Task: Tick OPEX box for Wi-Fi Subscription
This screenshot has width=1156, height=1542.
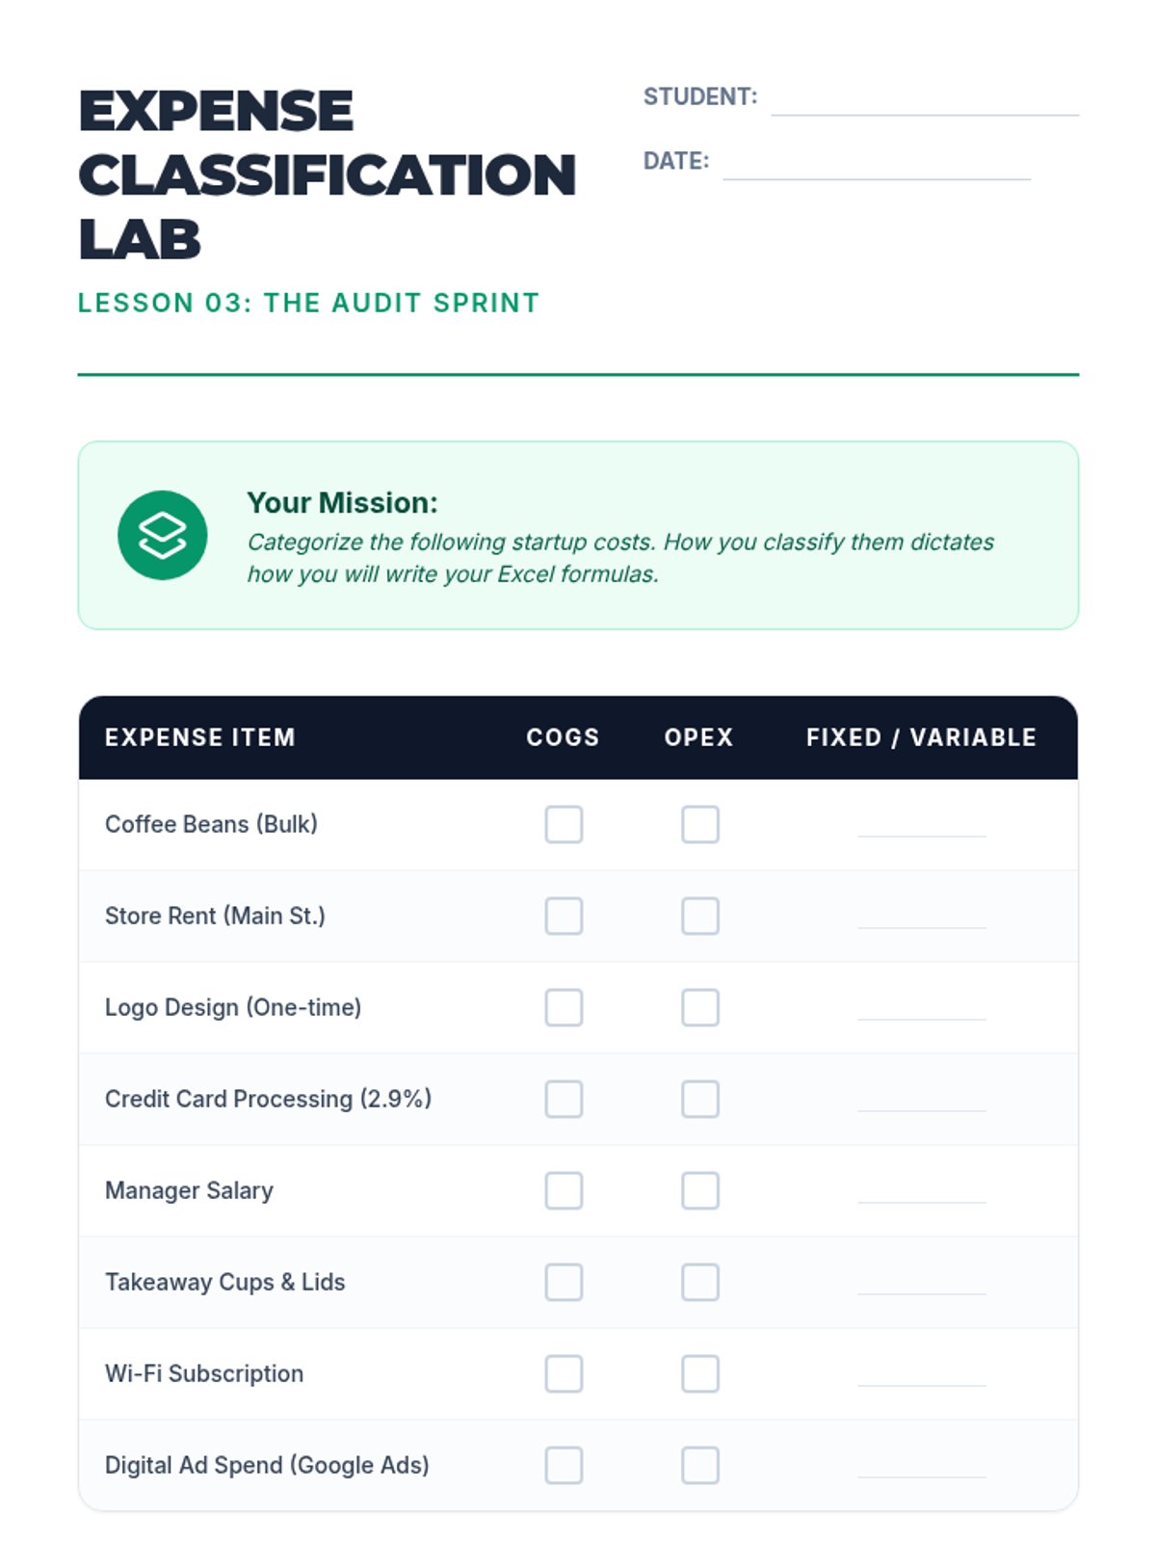Action: 700,1373
